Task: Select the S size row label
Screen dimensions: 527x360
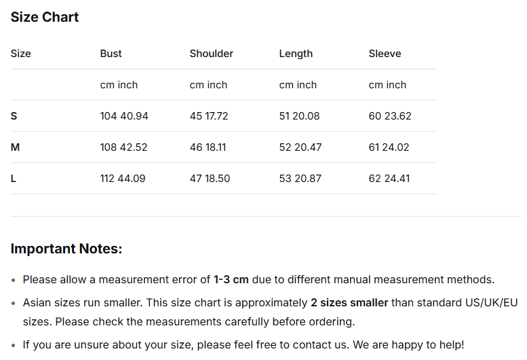Action: (x=14, y=116)
